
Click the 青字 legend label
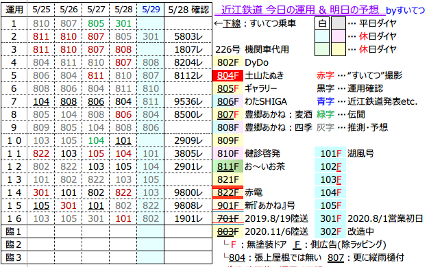(x=325, y=101)
